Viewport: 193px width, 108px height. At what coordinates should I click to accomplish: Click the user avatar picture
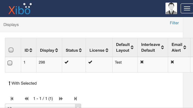[x=171, y=8]
